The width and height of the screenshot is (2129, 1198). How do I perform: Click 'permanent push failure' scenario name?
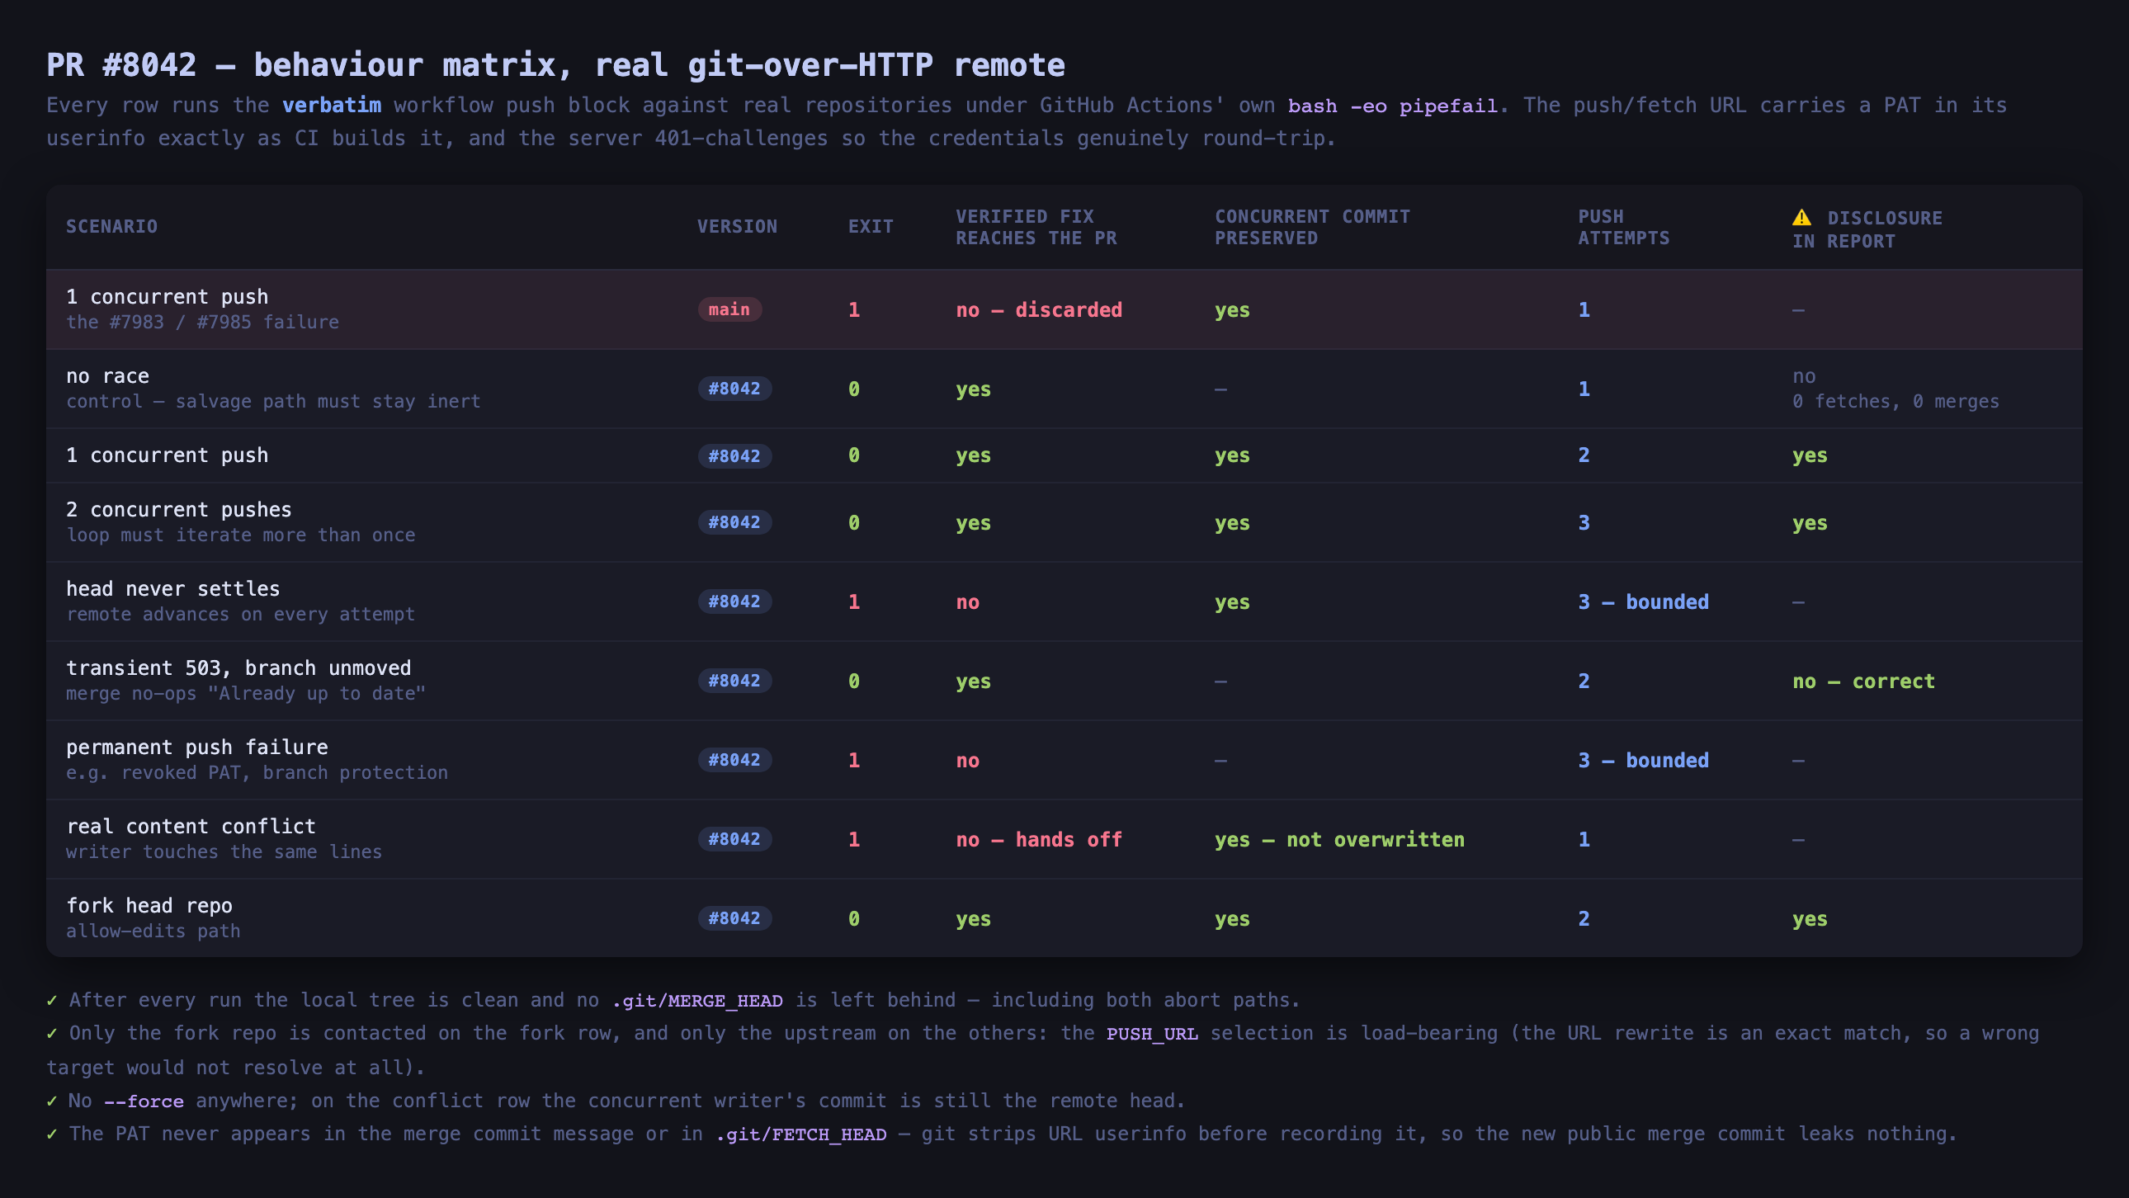196,748
